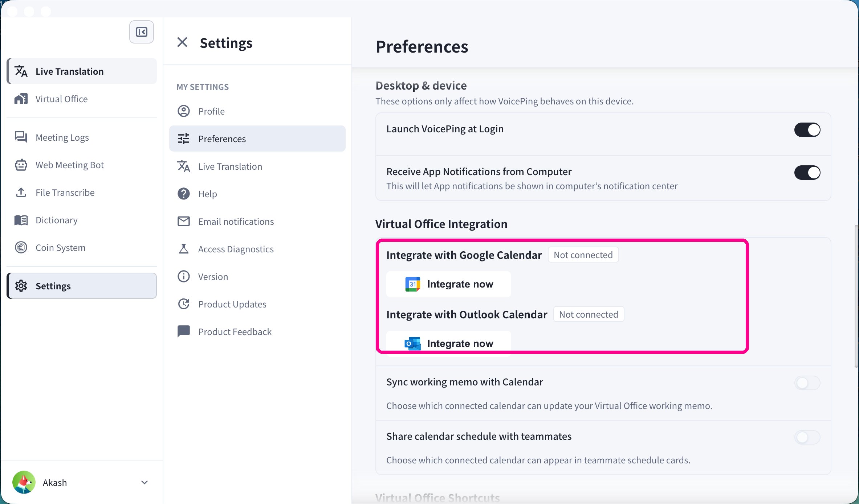859x504 pixels.
Task: Open Email notifications settings
Action: [x=257, y=222]
